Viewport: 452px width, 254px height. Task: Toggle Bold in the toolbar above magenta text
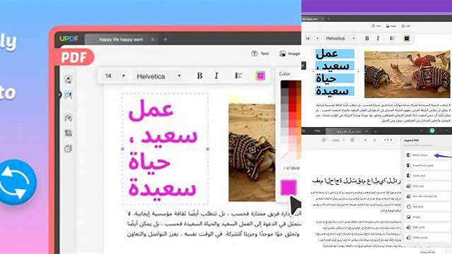(x=199, y=75)
